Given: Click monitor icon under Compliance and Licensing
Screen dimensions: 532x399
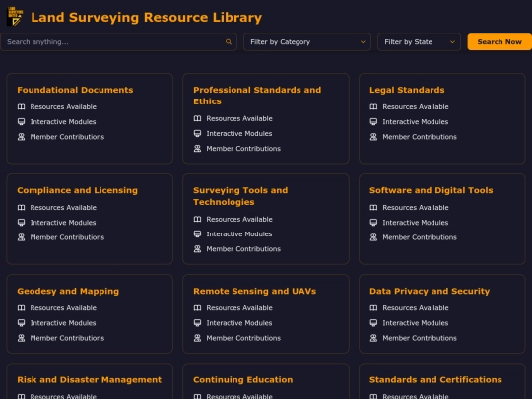Looking at the screenshot, I should click(21, 223).
